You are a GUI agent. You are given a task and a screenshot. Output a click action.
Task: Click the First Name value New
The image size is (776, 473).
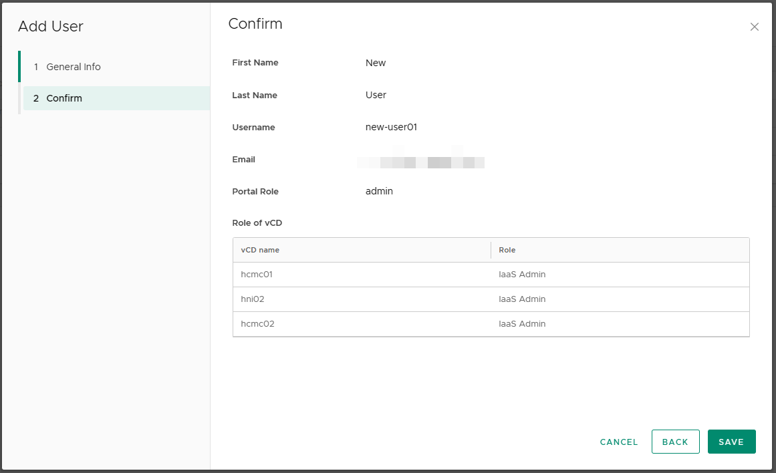(376, 63)
